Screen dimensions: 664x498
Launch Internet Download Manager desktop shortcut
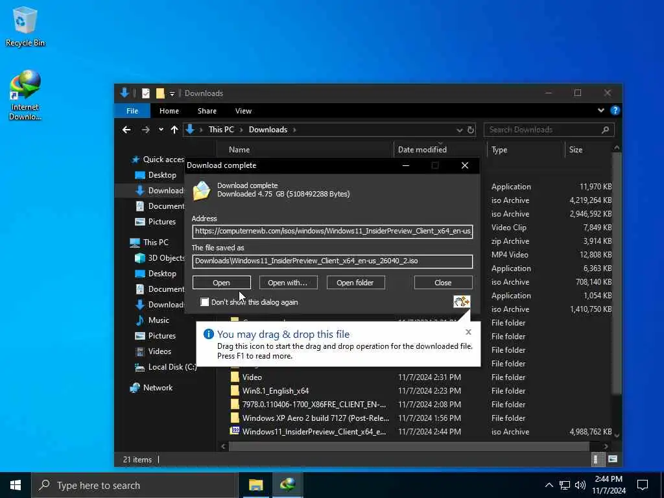(x=25, y=95)
